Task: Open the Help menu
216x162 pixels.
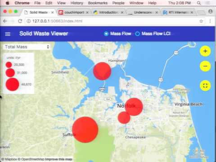Action: click(152, 3)
